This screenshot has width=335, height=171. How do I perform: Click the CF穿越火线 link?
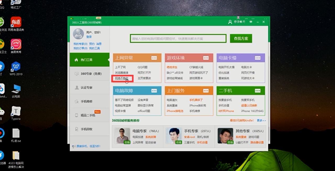click(196, 67)
